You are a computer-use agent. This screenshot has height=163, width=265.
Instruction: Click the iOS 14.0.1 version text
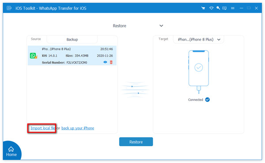coord(49,56)
